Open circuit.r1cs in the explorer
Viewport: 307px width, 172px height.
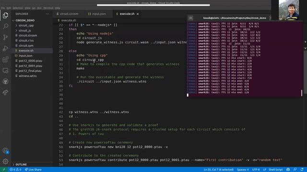26,41
